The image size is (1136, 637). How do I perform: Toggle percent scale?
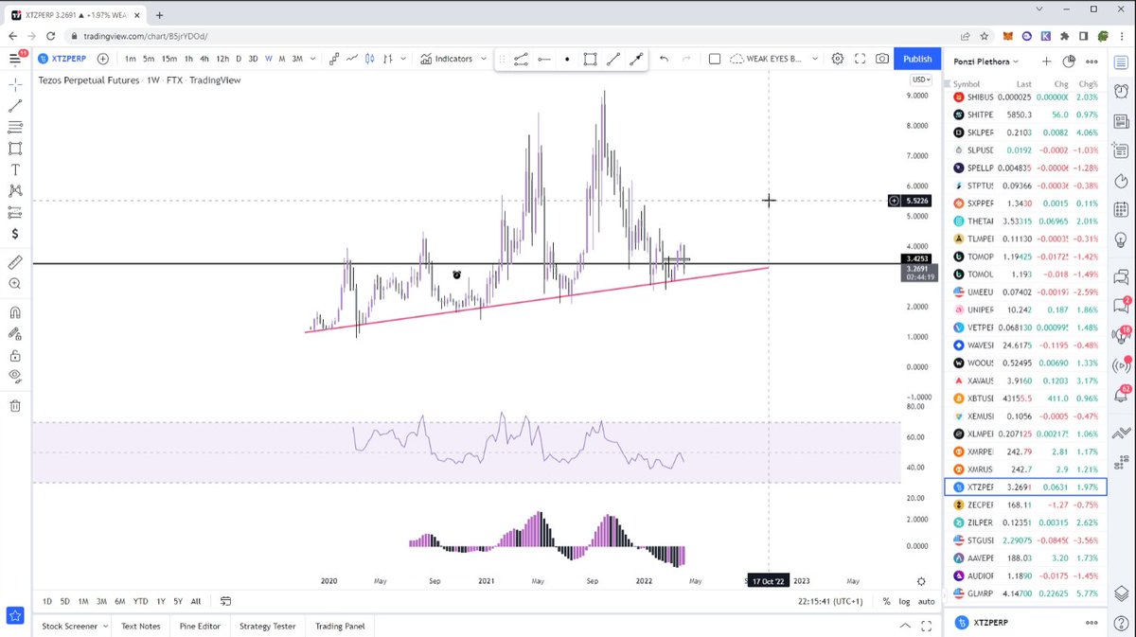[886, 601]
